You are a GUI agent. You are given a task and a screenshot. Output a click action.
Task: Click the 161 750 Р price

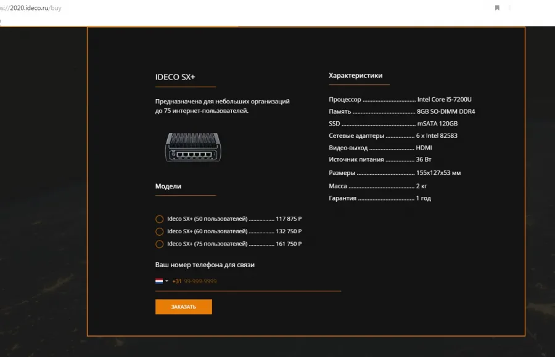click(289, 244)
